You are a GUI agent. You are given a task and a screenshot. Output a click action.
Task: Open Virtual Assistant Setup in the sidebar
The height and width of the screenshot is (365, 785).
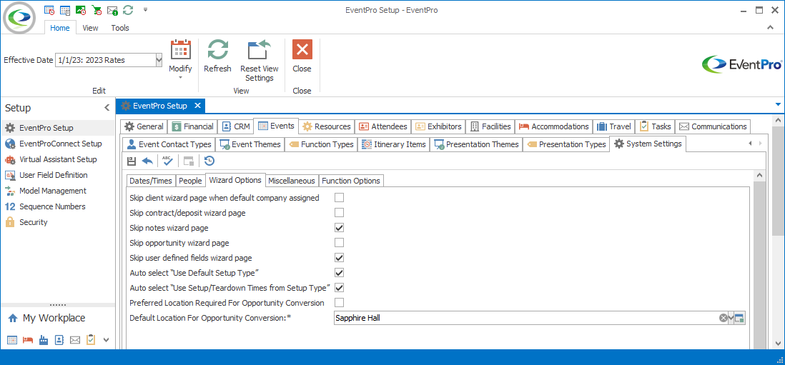click(x=58, y=159)
